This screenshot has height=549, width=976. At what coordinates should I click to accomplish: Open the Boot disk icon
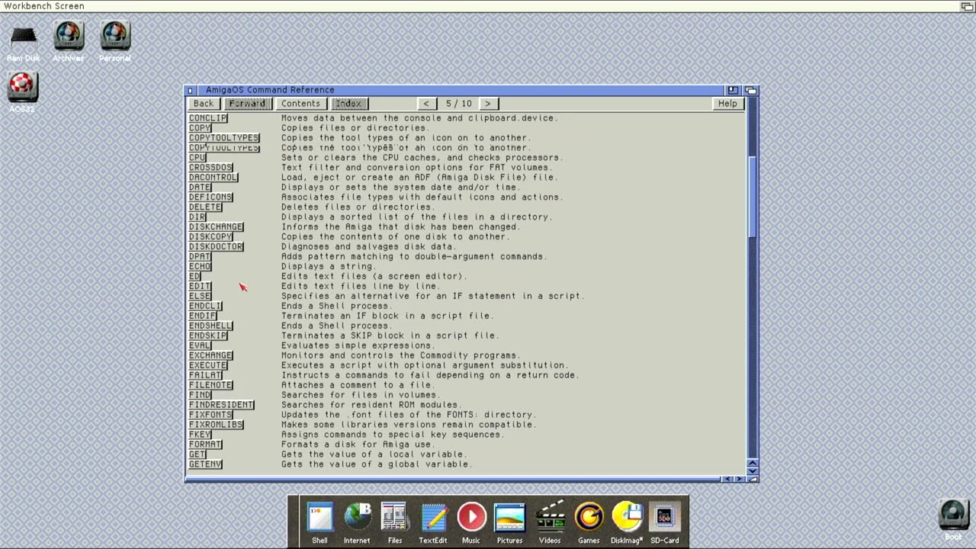click(953, 520)
